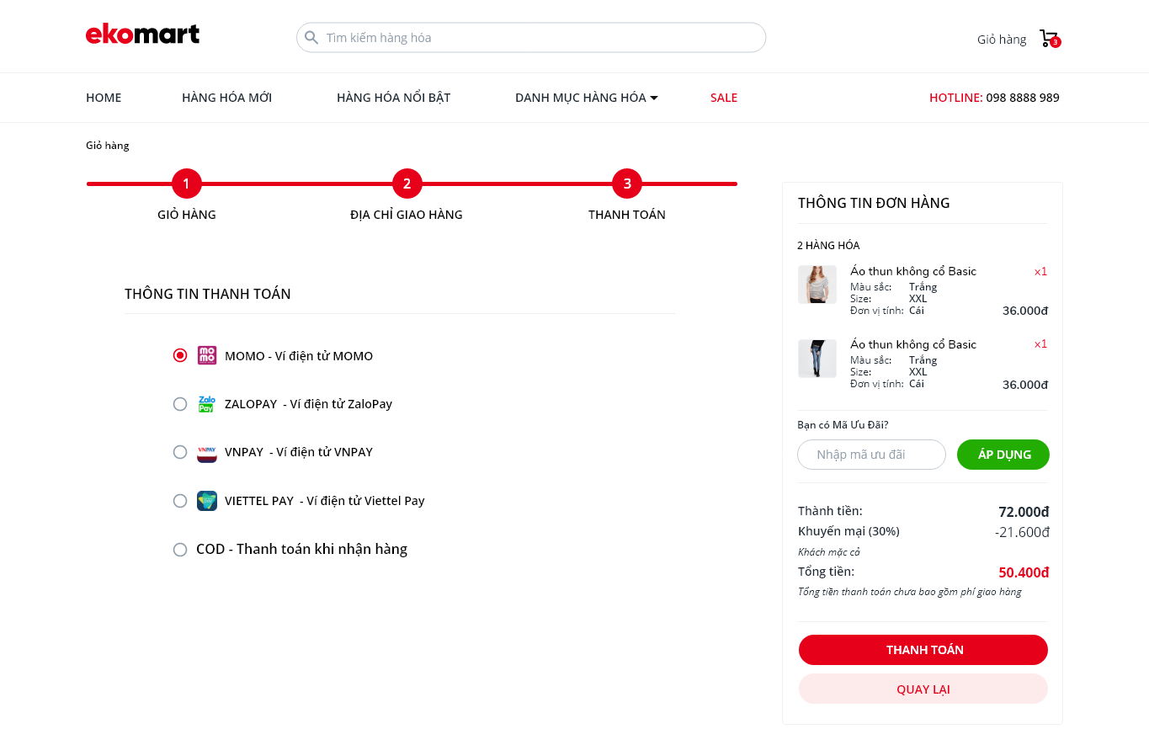Select the ZALOPAY payment radio button
Viewport: 1149px width, 745px height.
point(180,404)
